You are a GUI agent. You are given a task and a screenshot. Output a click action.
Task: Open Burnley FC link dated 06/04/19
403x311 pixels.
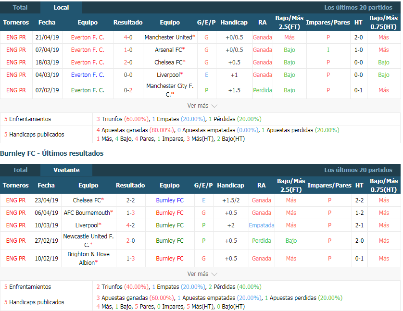tap(170, 212)
